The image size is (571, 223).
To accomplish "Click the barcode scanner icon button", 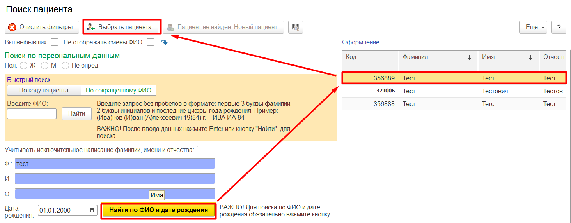I will [296, 27].
